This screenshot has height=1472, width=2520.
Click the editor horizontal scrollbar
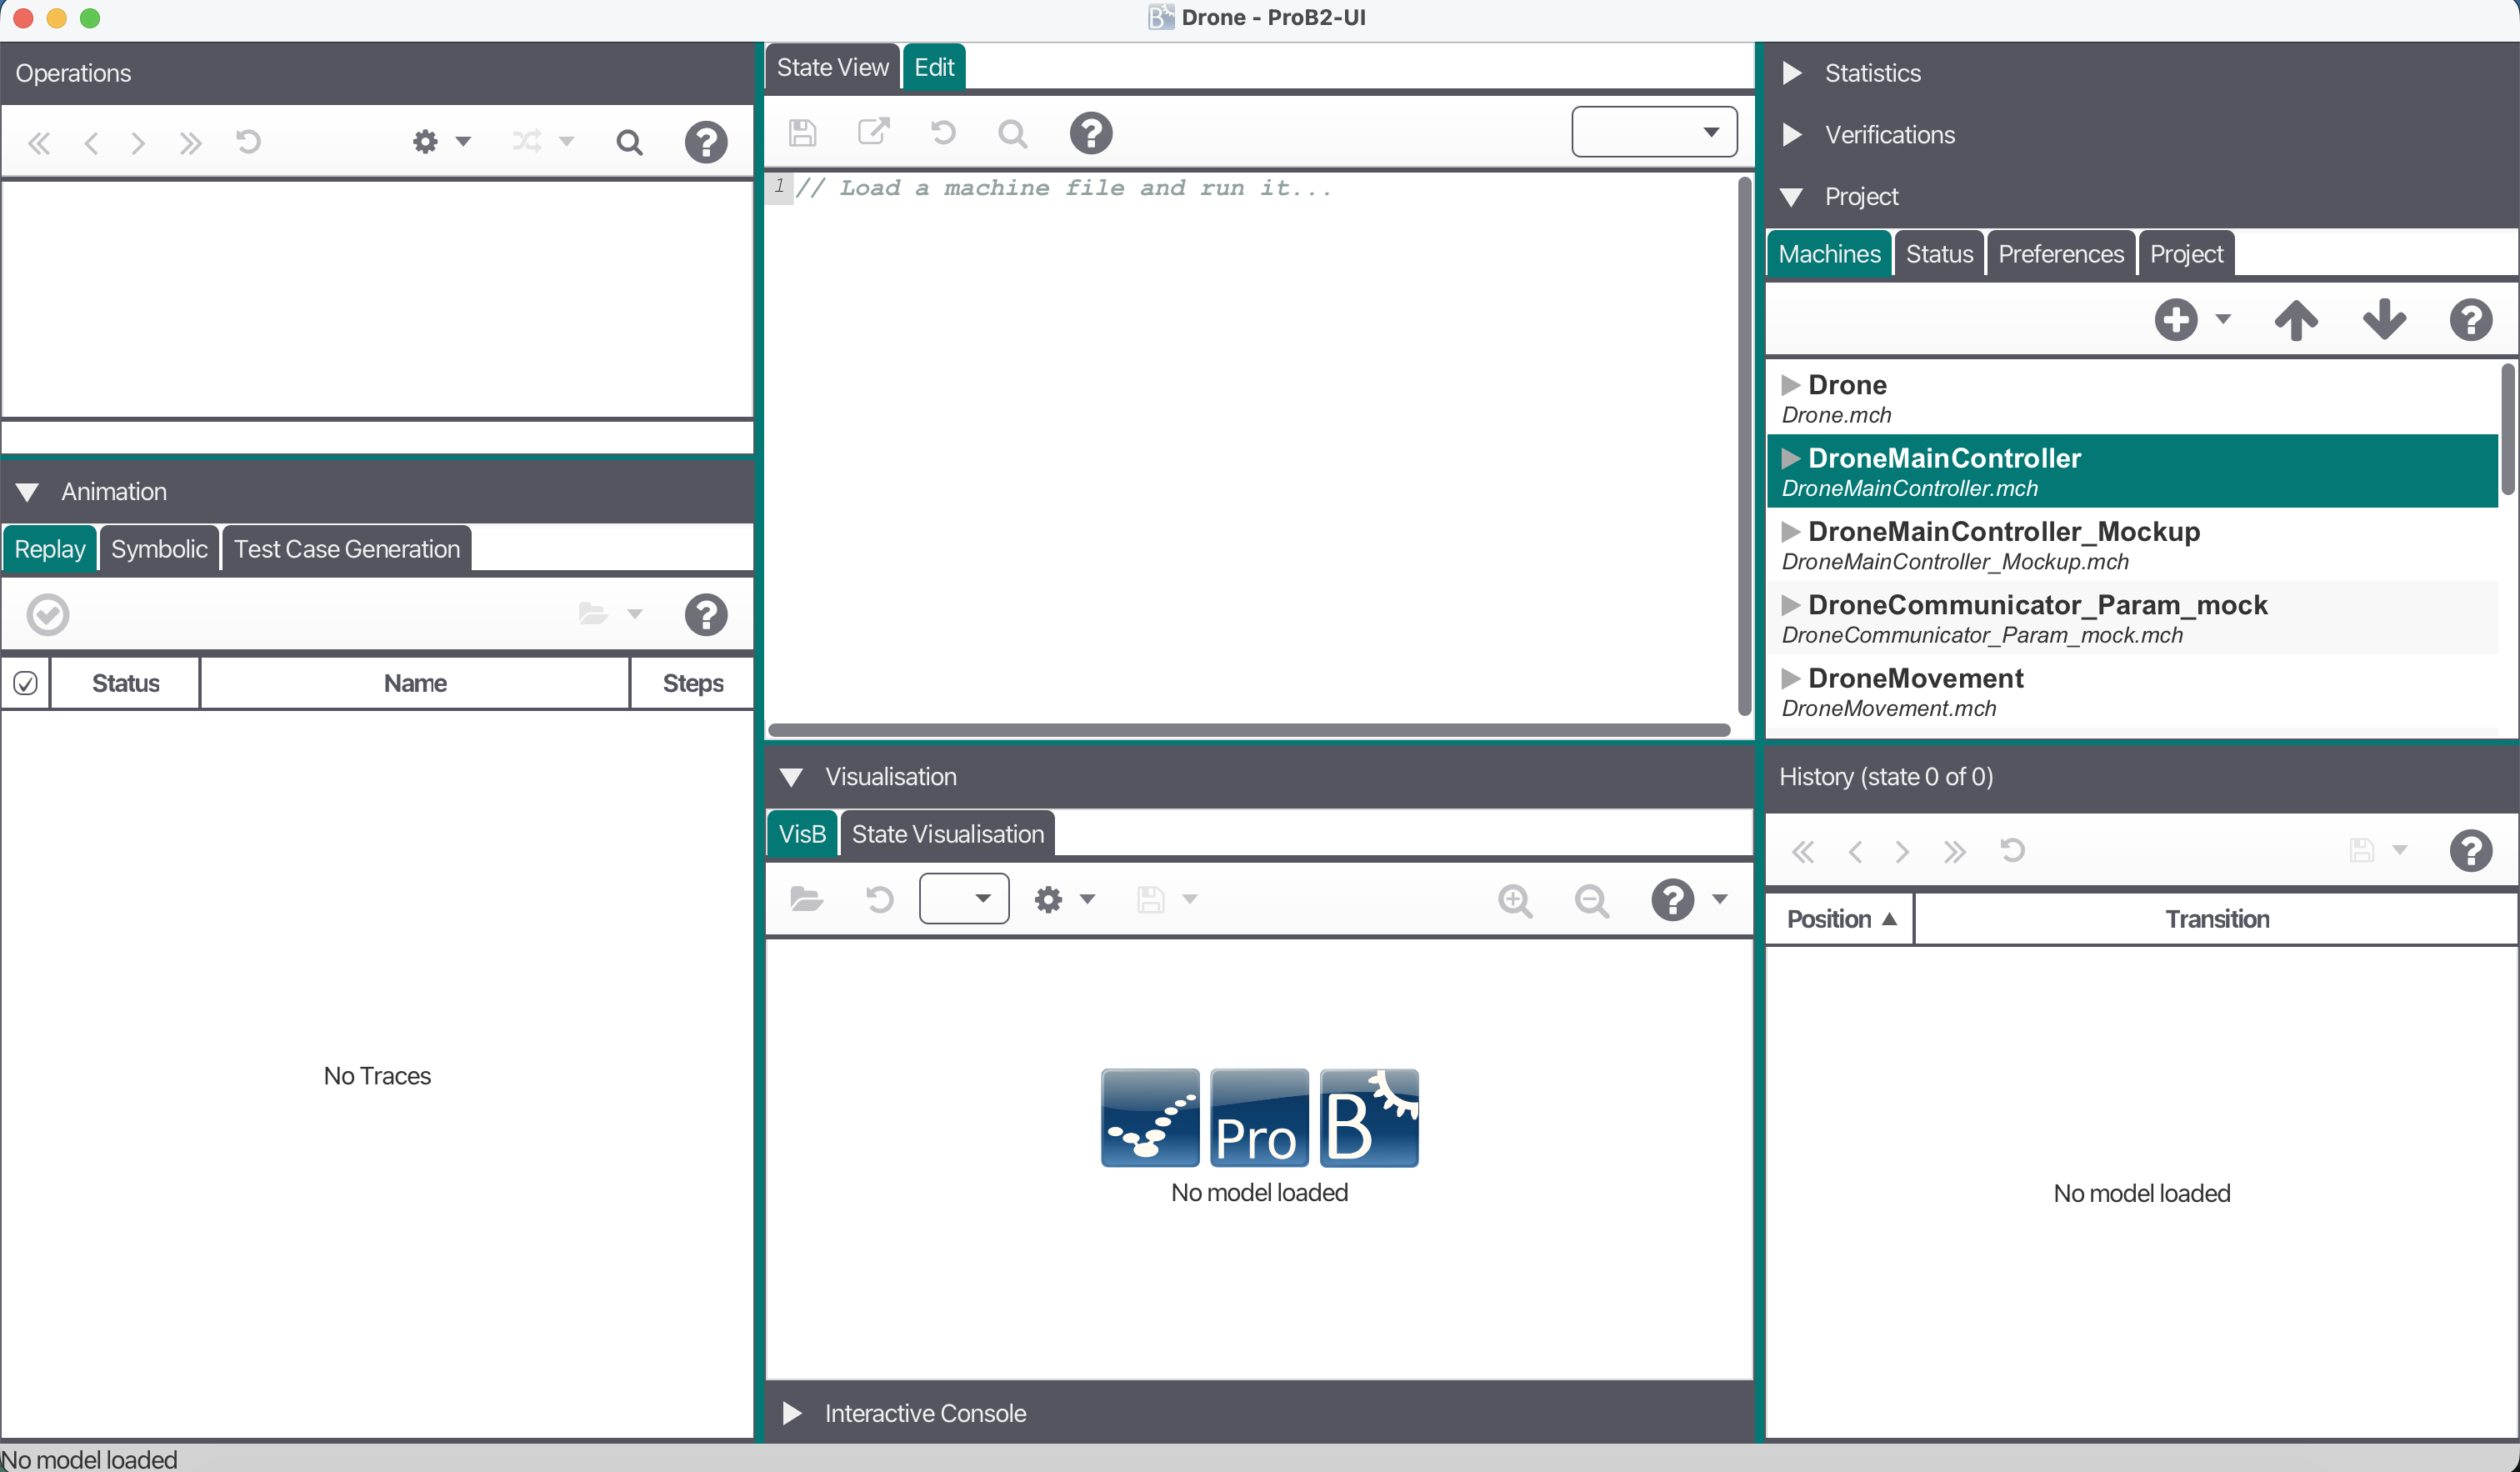click(x=1248, y=730)
